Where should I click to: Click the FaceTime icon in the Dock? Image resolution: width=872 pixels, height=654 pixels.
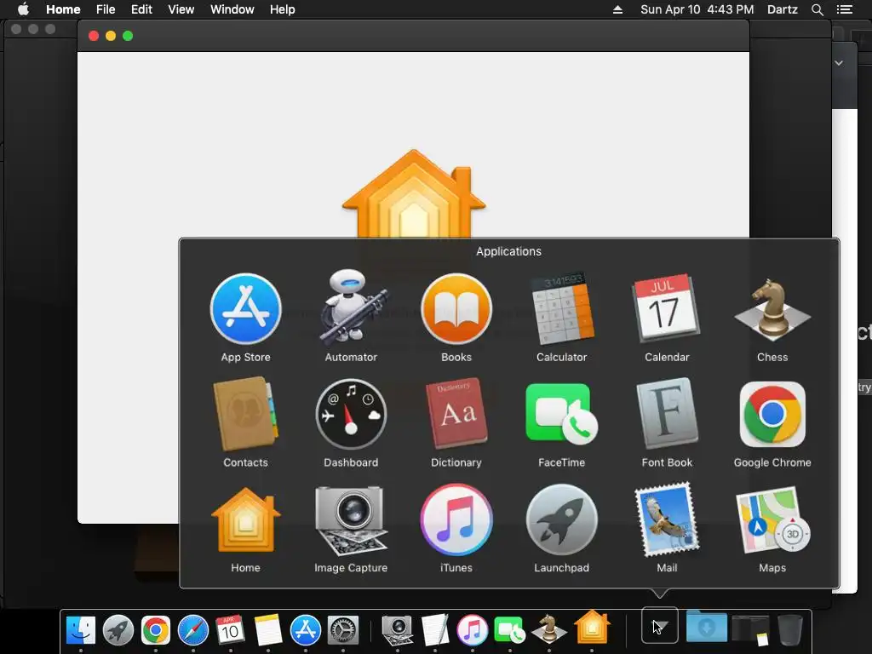pyautogui.click(x=509, y=630)
